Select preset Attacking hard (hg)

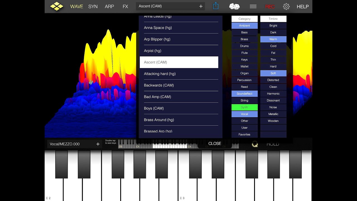179,74
